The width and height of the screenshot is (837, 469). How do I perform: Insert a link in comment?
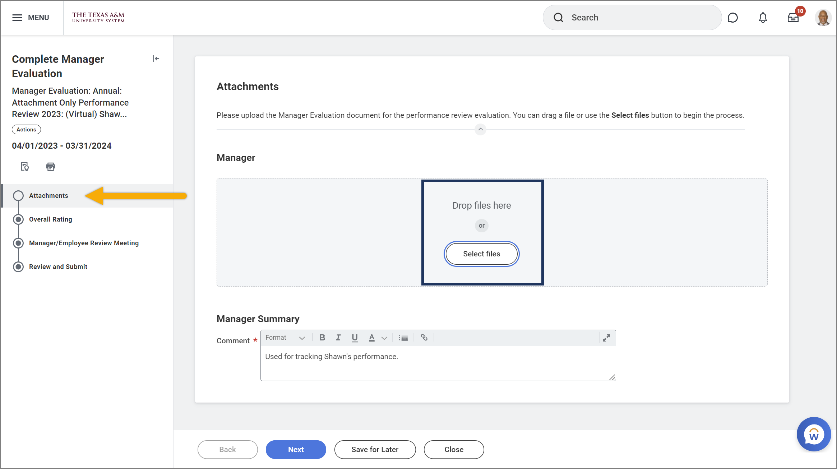pyautogui.click(x=424, y=338)
